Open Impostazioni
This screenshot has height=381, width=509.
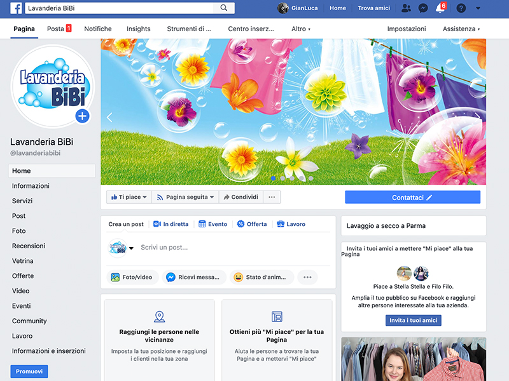(407, 29)
